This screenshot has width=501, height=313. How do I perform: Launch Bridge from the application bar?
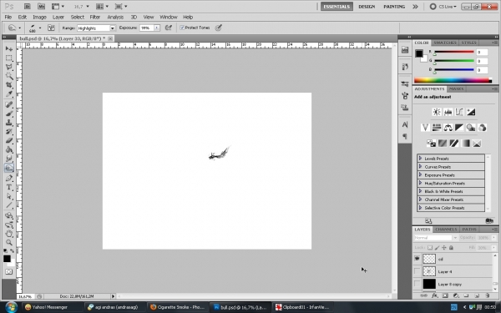coord(28,7)
